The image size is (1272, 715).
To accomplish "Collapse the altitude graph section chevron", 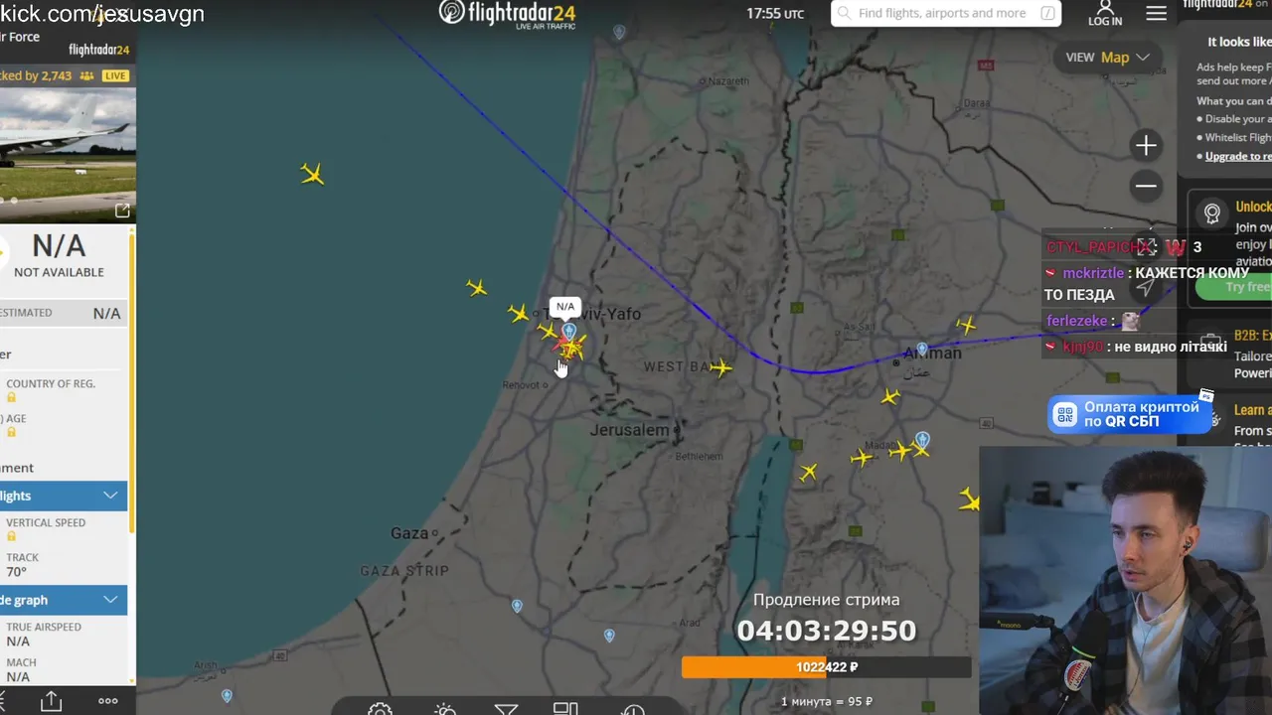I will pos(110,600).
